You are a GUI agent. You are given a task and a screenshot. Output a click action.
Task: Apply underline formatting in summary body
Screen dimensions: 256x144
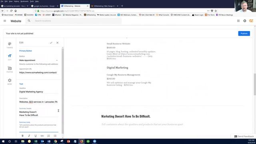pos(36,136)
